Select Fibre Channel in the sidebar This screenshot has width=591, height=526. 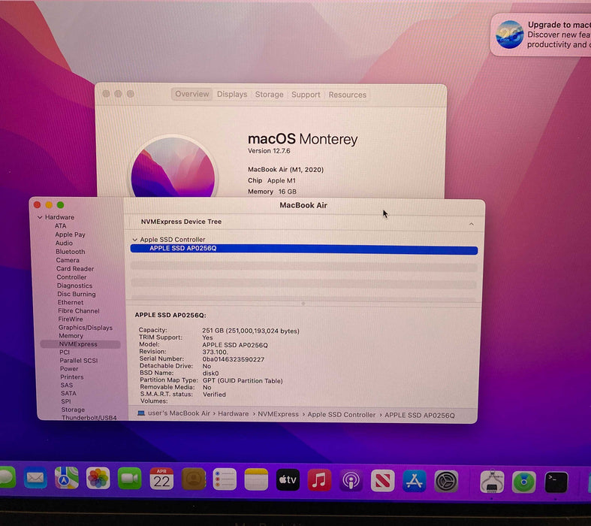(79, 310)
